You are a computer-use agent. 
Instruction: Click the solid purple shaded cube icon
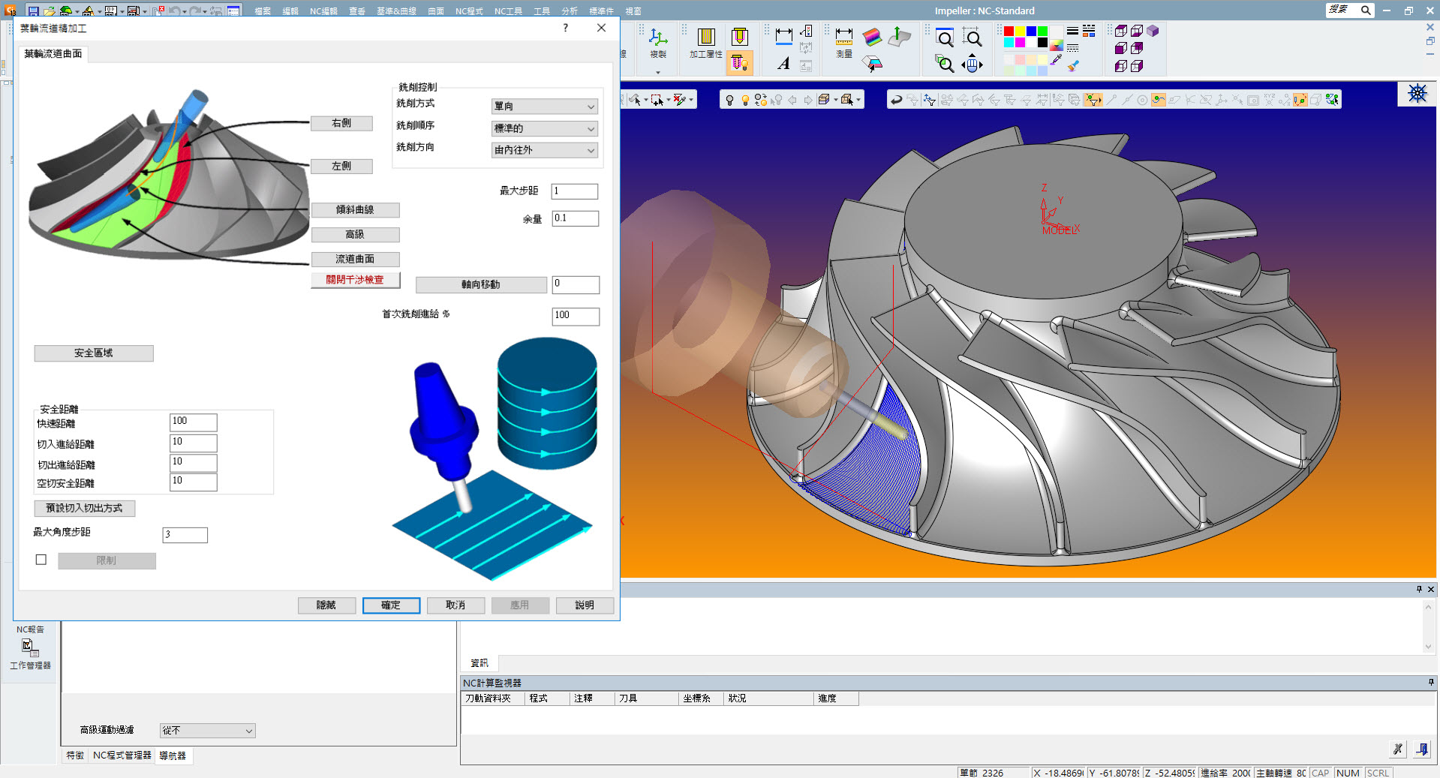pyautogui.click(x=1153, y=31)
